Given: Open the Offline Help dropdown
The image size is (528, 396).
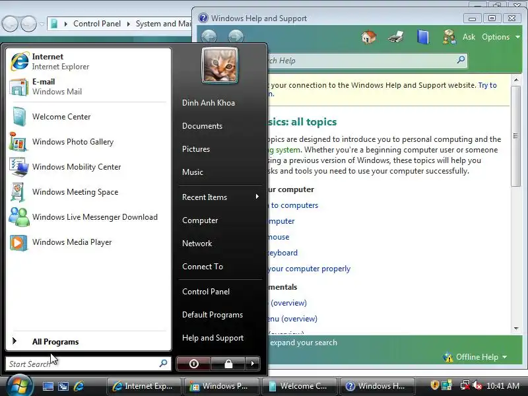Looking at the screenshot, I should 475,357.
